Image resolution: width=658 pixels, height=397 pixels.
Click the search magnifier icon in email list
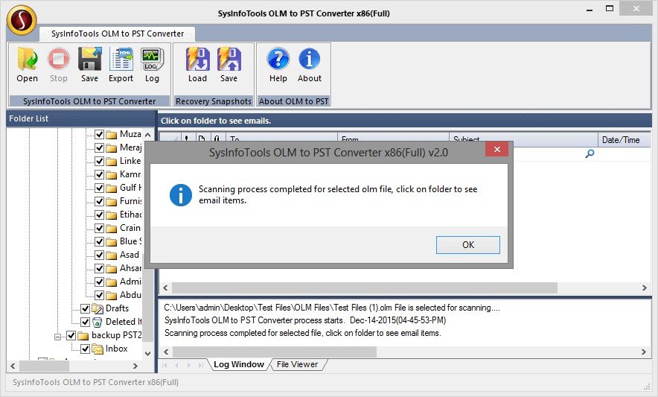tap(590, 153)
